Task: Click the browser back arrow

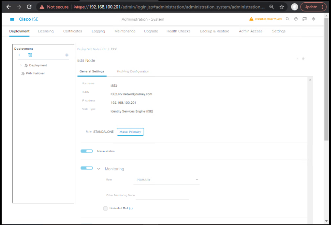Action: [x=9, y=7]
